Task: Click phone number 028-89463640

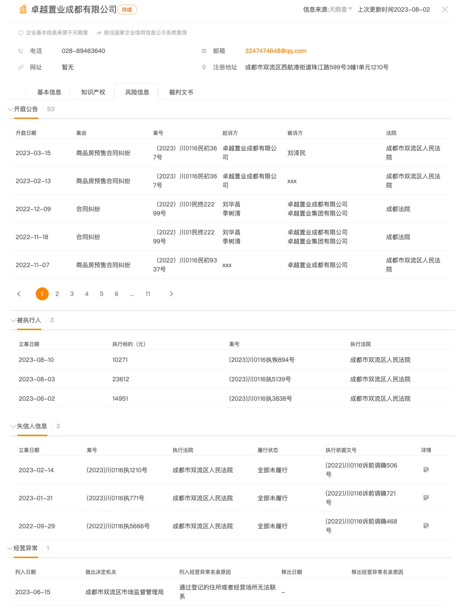Action: point(84,51)
